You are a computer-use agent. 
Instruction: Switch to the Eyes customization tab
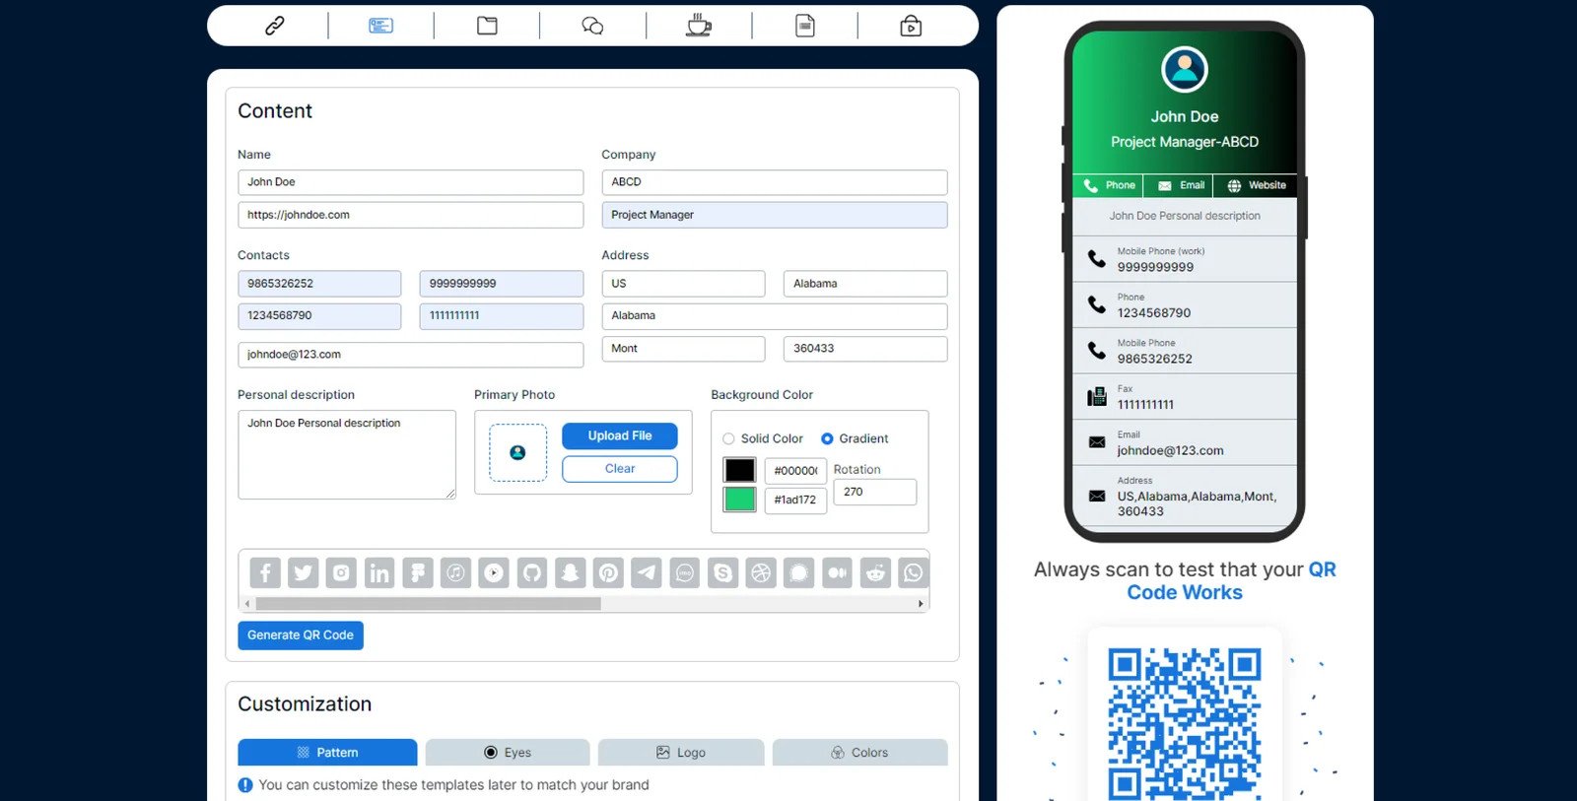pyautogui.click(x=508, y=753)
